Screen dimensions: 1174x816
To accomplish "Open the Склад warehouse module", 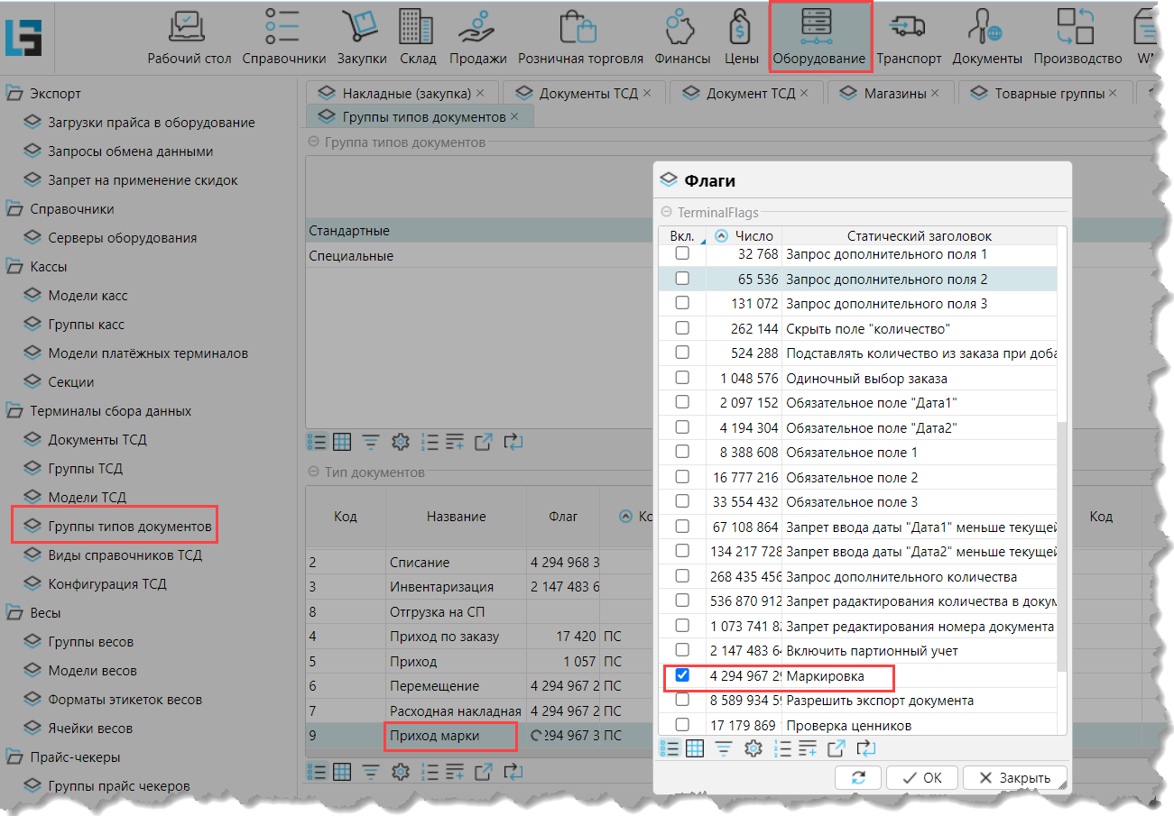I will (417, 36).
